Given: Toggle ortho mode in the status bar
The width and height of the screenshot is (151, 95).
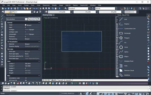Looking at the screenshot, I should (x=102, y=93).
